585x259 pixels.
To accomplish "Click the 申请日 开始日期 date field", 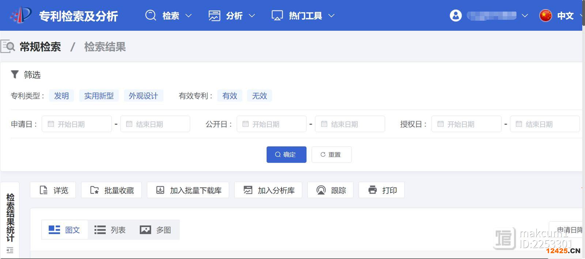I will 77,124.
